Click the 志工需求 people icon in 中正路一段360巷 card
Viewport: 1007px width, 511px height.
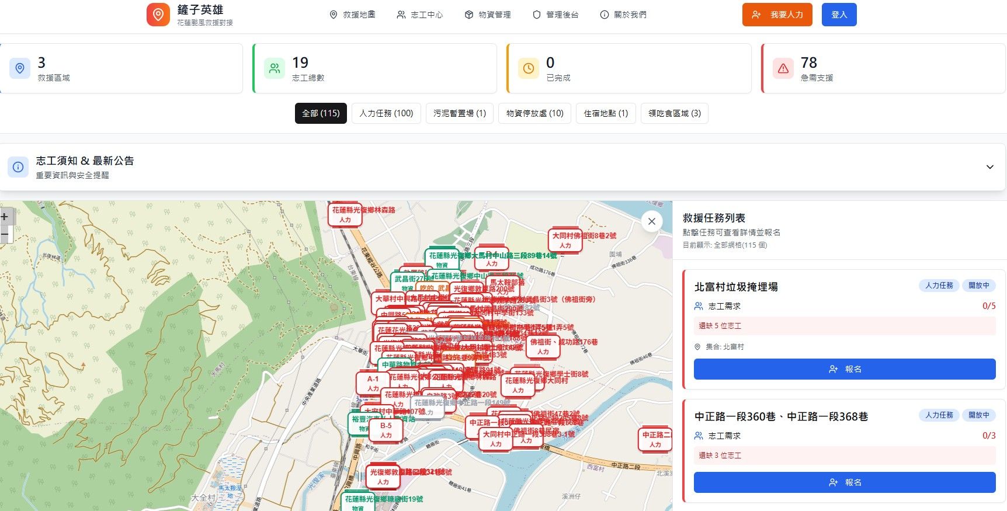pyautogui.click(x=699, y=436)
